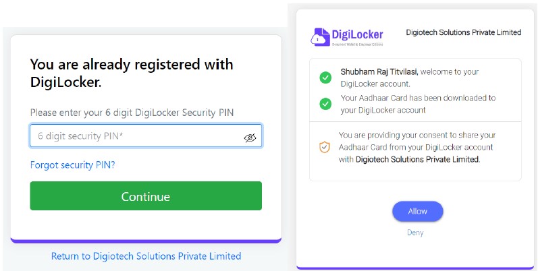Screen dimensions: 538x271
Task: Click the DigiLocker tagline under the logo
Action: pyautogui.click(x=357, y=44)
